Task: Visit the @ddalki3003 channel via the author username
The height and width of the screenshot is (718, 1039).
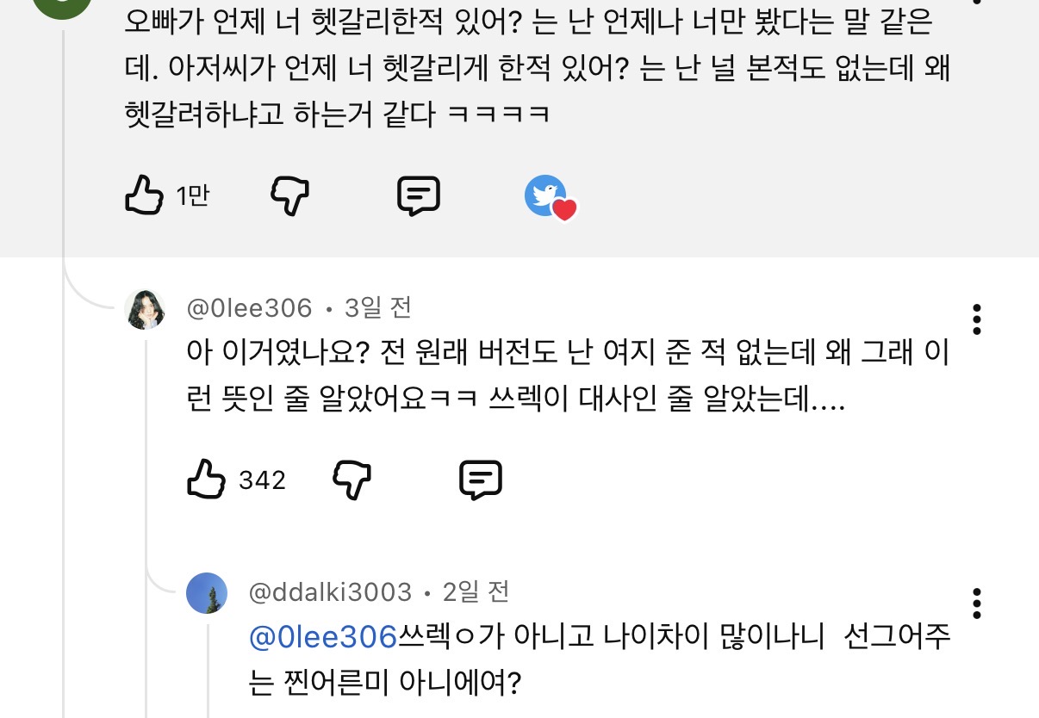Action: pos(330,592)
